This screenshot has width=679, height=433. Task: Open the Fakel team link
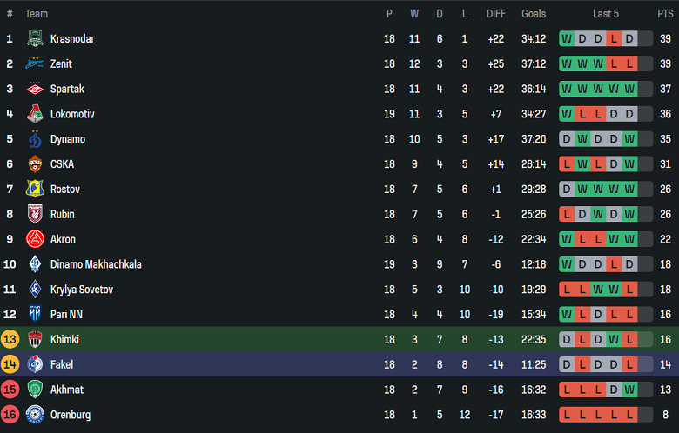click(62, 365)
